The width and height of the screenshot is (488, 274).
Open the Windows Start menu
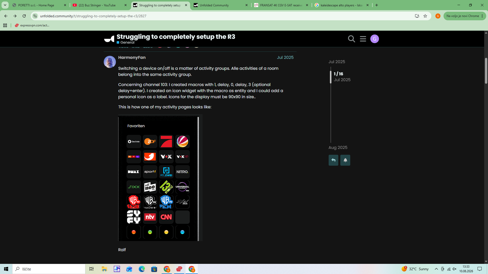click(6, 269)
